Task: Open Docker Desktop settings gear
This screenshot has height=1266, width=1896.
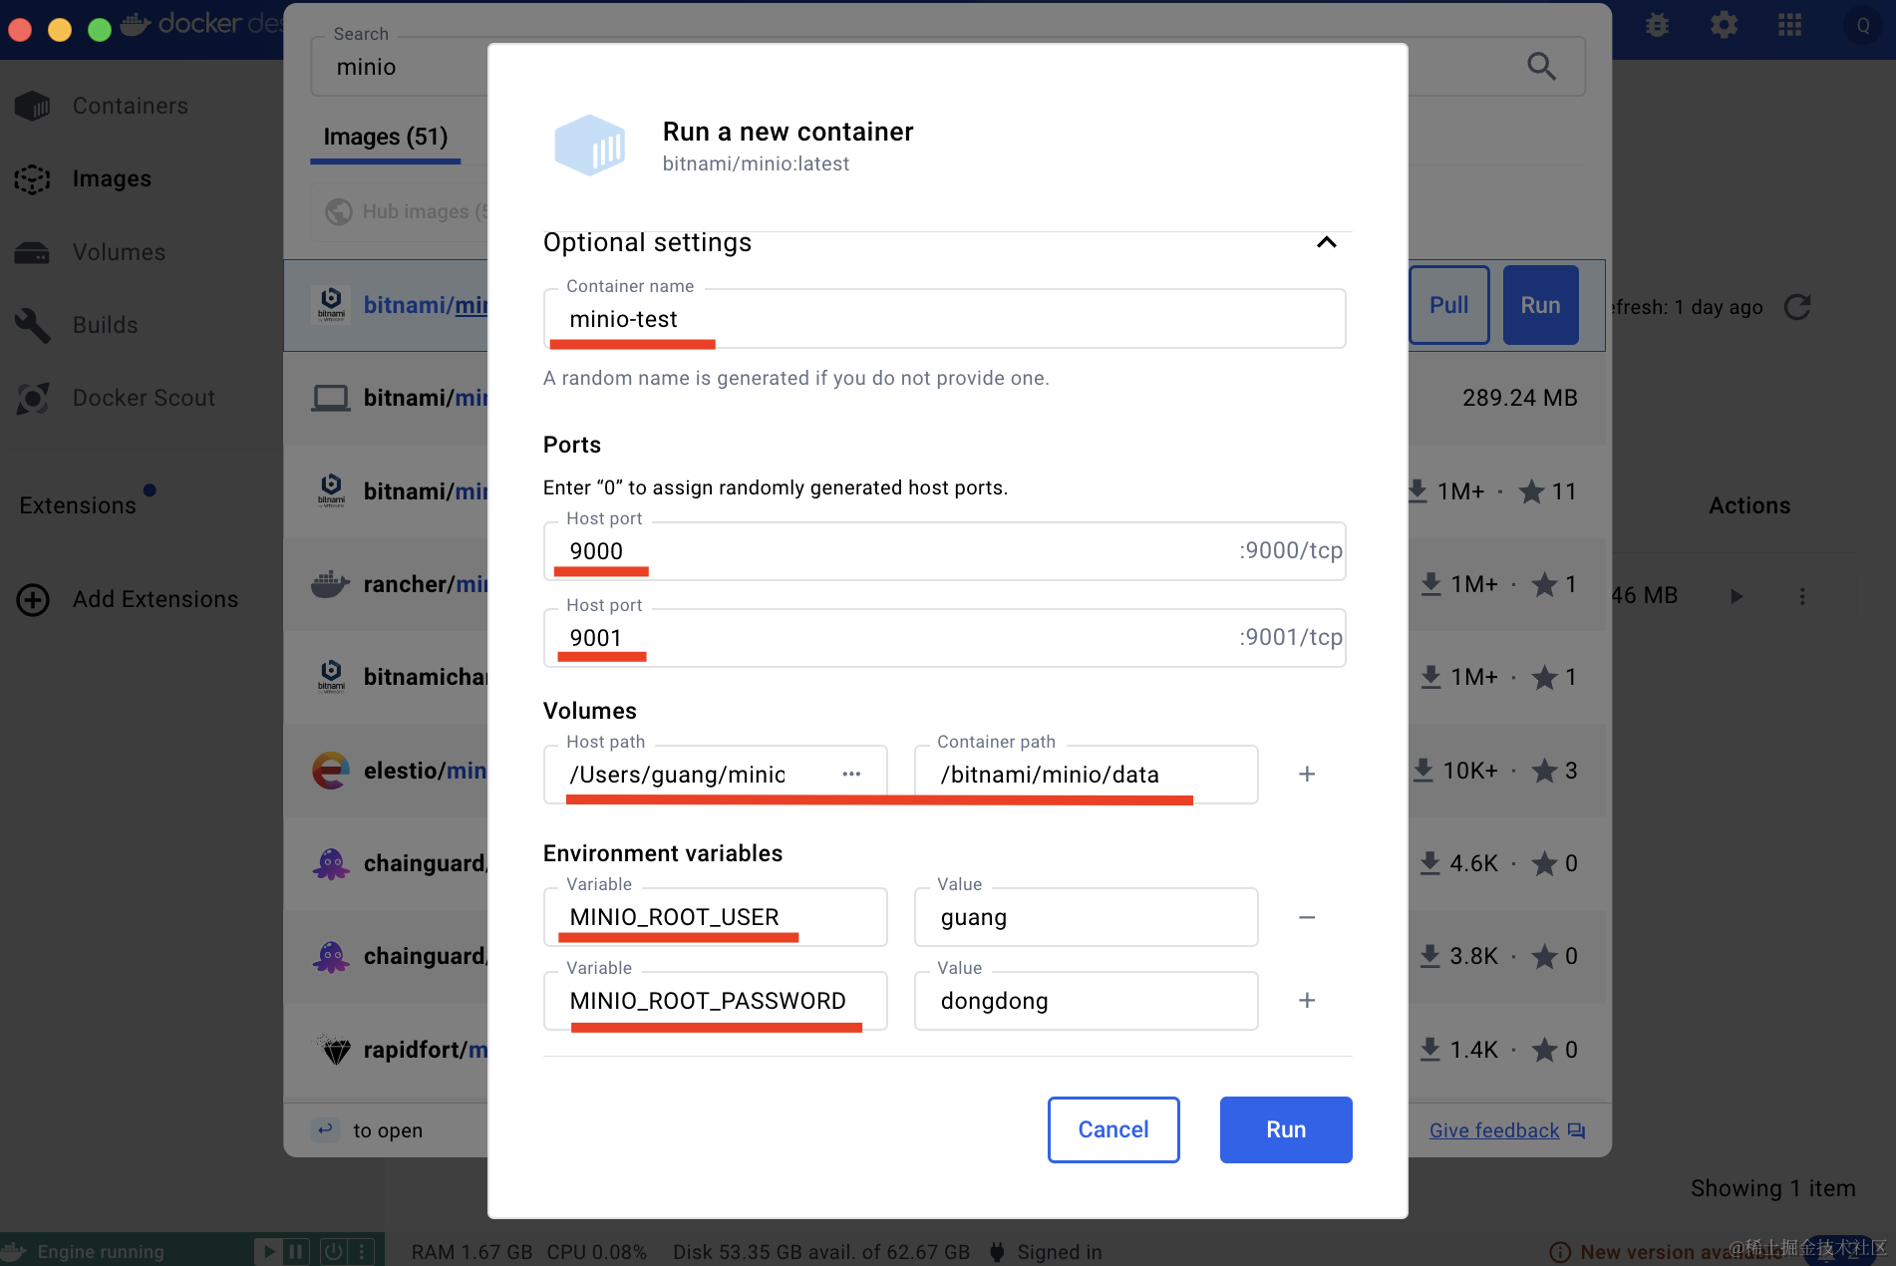Action: 1724,25
